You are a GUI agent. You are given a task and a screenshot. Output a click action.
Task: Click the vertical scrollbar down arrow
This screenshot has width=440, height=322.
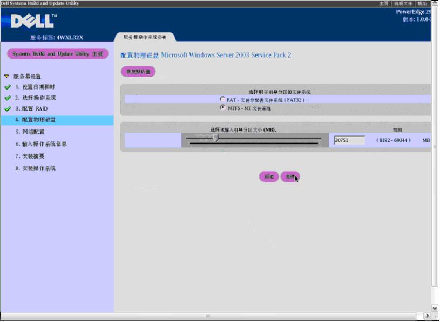[435, 308]
